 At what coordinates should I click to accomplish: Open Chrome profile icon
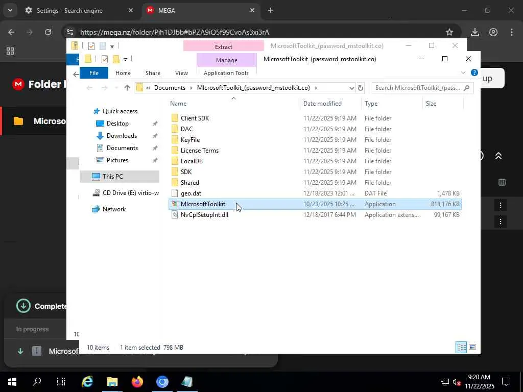(493, 32)
